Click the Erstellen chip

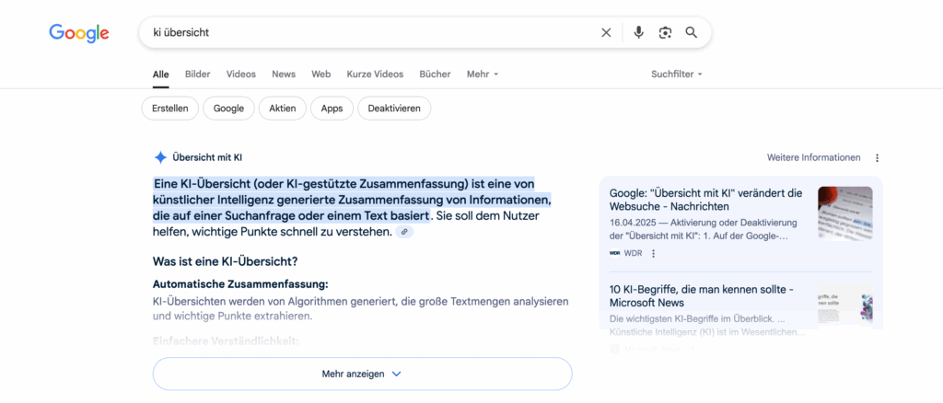[x=169, y=108]
